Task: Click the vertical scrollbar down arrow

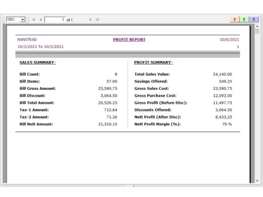Action: 257,181
